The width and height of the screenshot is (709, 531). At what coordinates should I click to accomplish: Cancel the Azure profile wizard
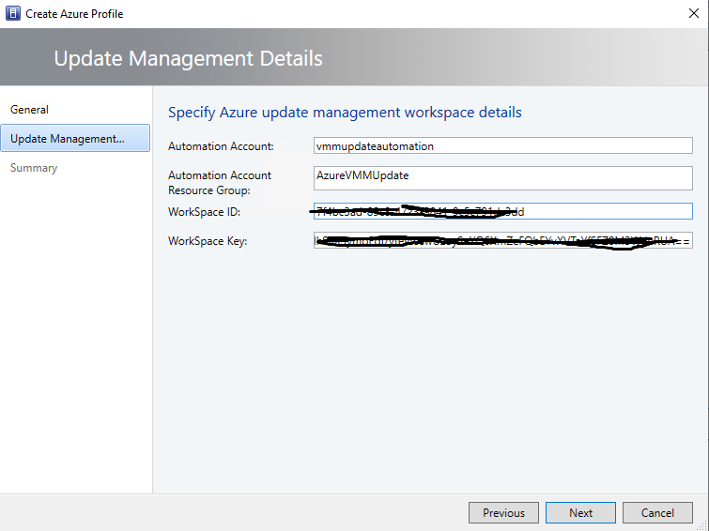pyautogui.click(x=657, y=513)
